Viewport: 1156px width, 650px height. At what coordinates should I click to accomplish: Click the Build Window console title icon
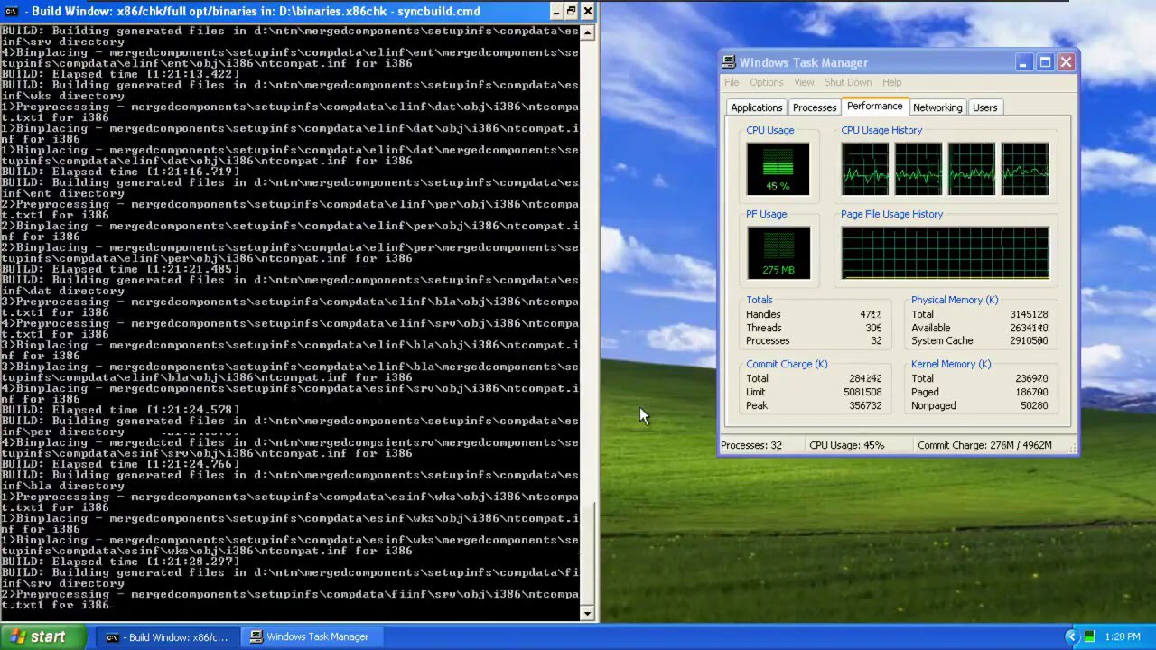click(x=12, y=11)
